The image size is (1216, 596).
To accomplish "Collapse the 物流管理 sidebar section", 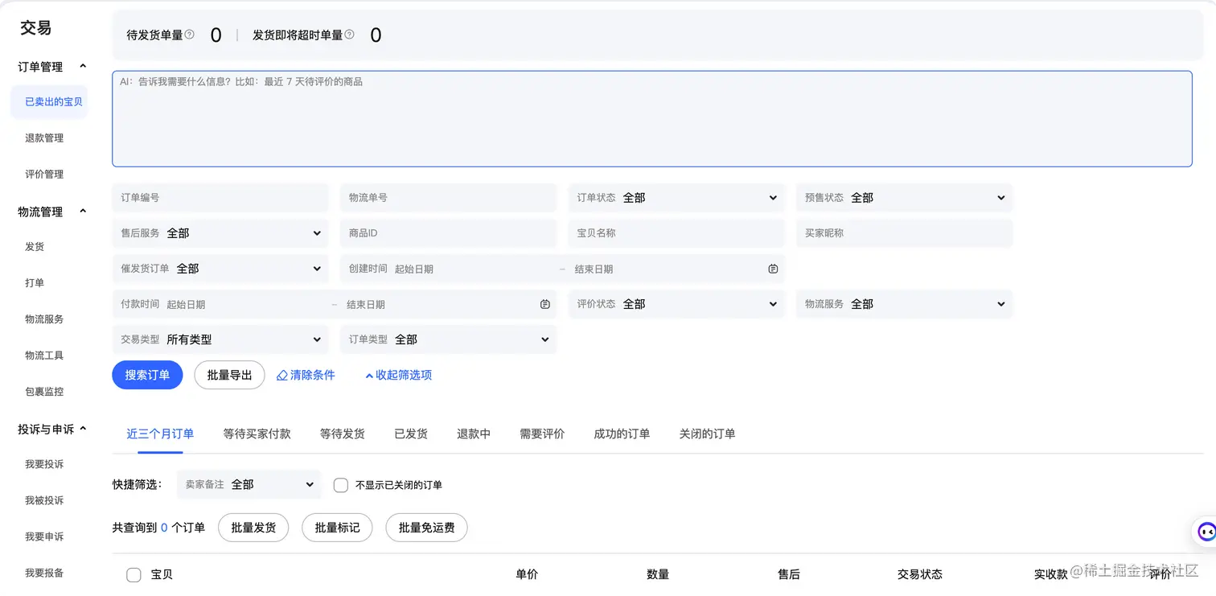I will (x=83, y=212).
